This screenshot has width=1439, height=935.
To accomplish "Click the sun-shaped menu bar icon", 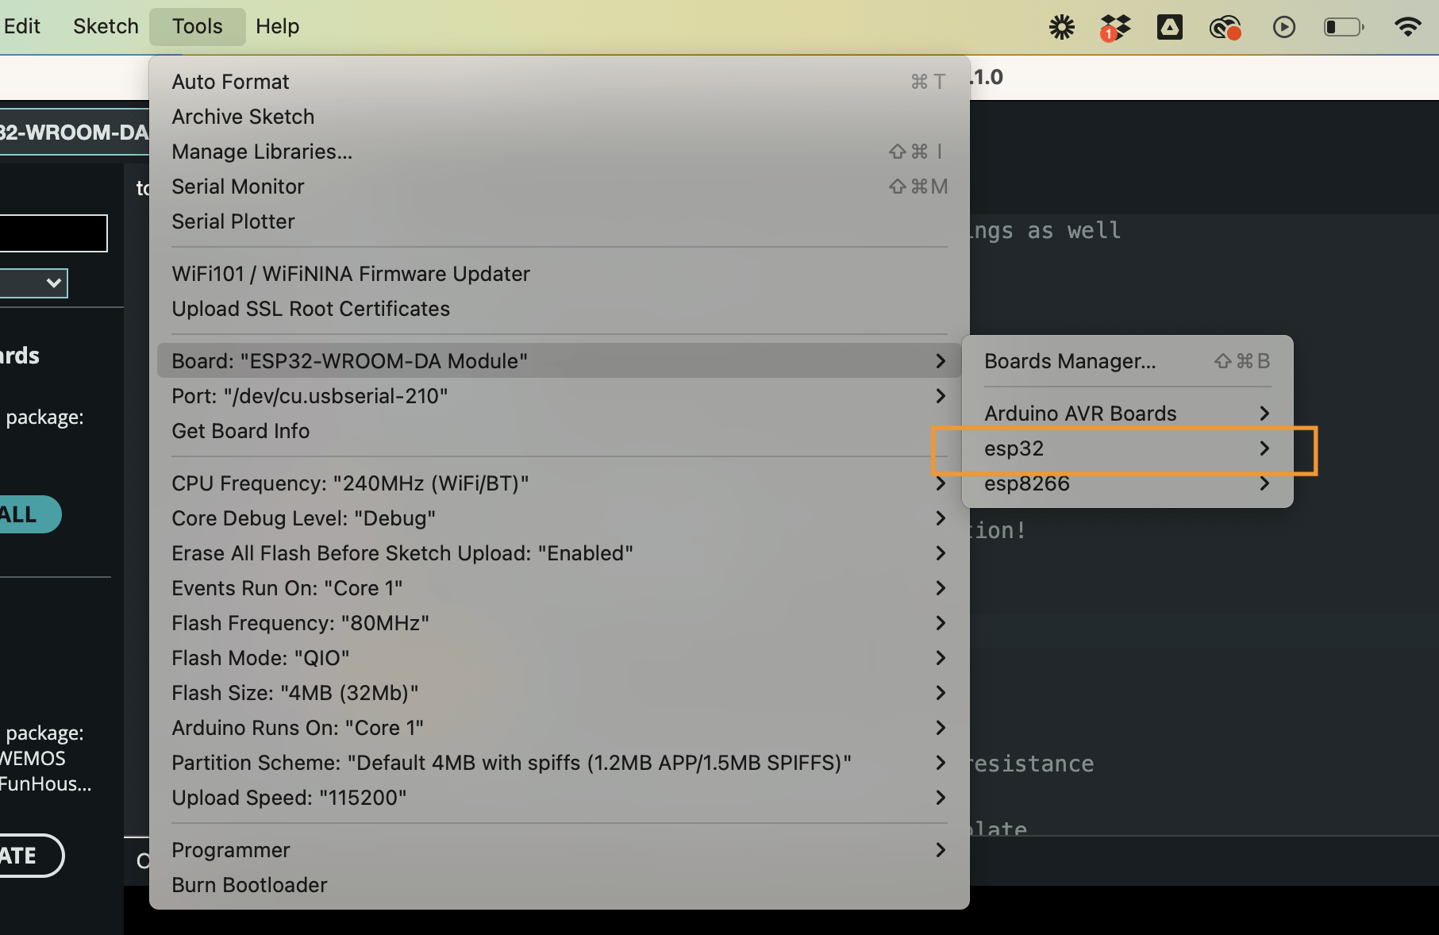I will 1061,27.
